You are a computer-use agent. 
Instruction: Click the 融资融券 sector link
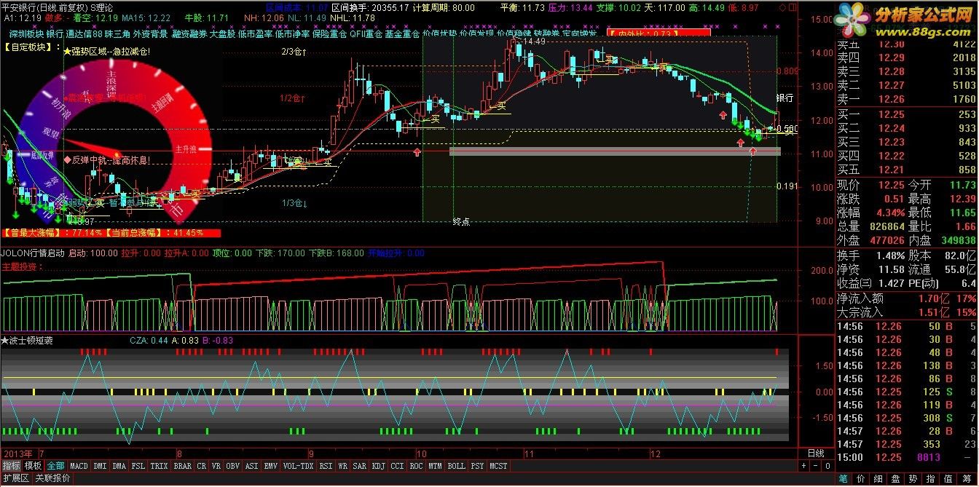click(x=189, y=34)
